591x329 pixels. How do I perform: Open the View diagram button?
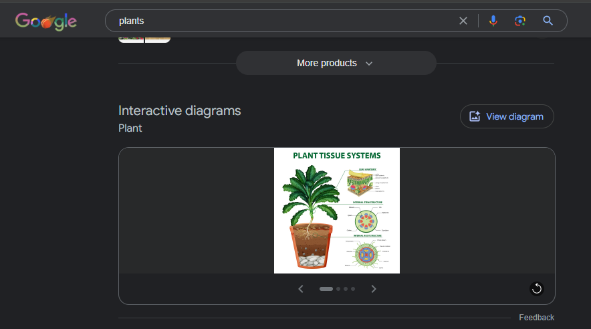pyautogui.click(x=507, y=116)
